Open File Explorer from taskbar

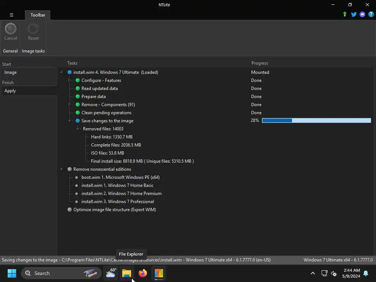127,273
